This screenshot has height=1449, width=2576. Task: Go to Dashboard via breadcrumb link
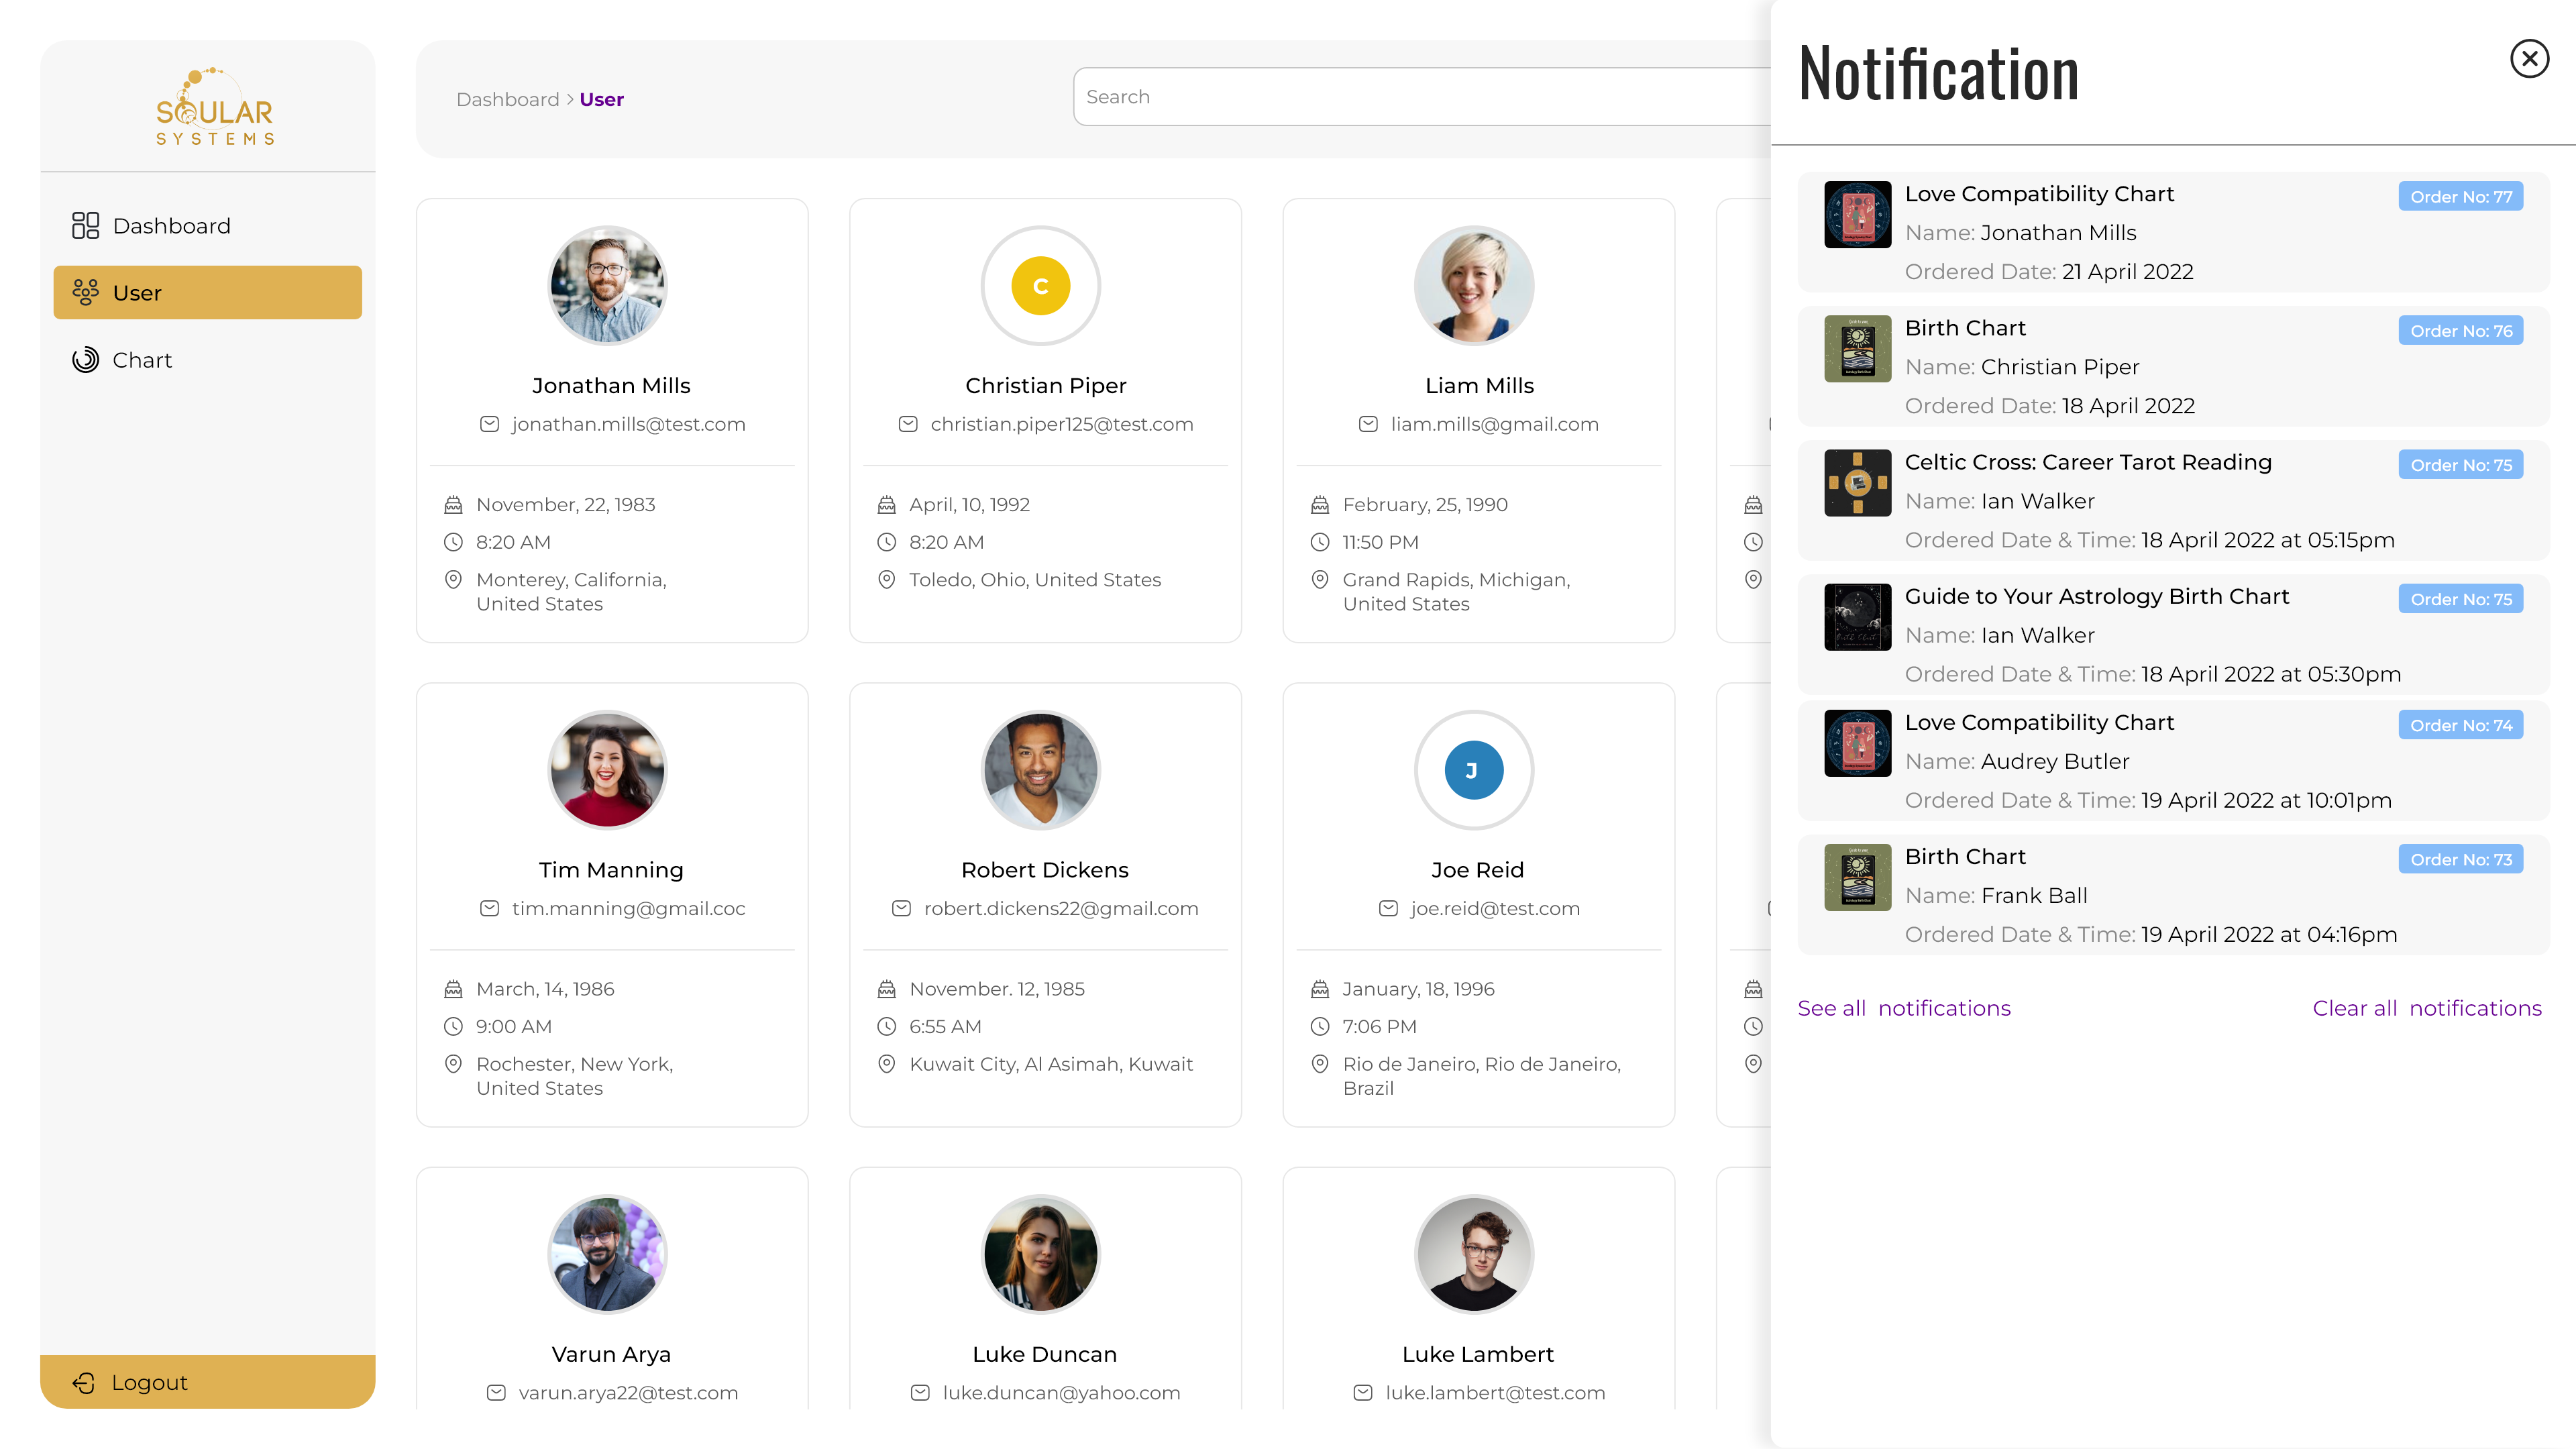507,99
